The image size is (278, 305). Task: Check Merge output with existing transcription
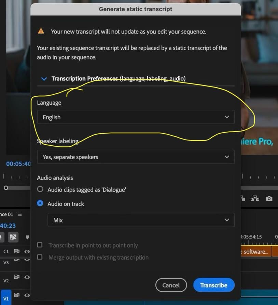(x=40, y=257)
